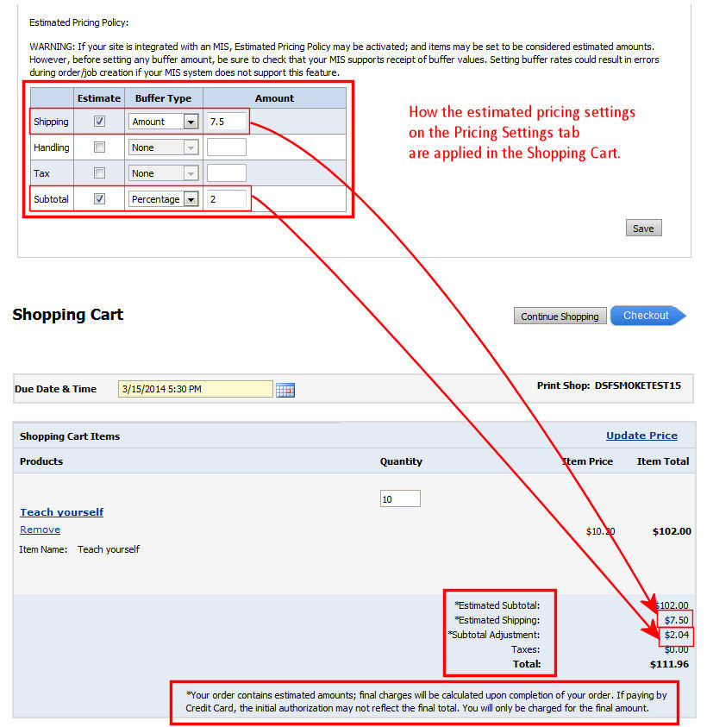Remove the Teach yourself item from cart
The height and width of the screenshot is (727, 707).
click(x=40, y=530)
